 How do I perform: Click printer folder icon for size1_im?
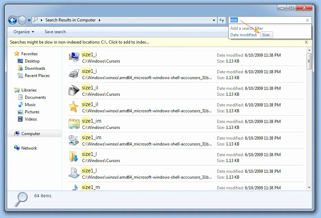[x=74, y=124]
